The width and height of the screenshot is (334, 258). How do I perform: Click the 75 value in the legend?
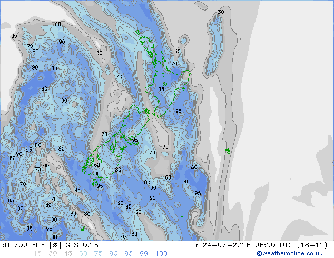coord(98,254)
